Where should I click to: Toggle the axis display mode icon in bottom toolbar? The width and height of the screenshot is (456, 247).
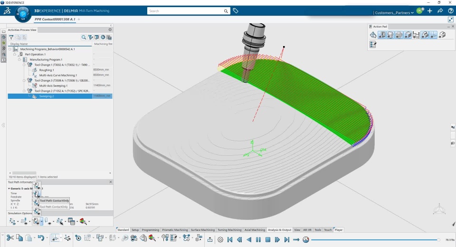[55, 238]
